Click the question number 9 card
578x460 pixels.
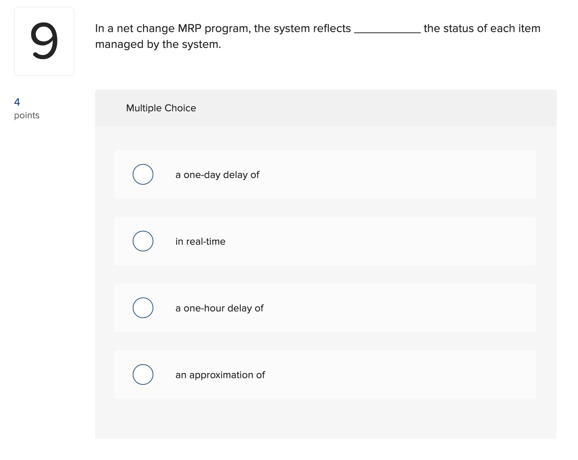point(44,41)
